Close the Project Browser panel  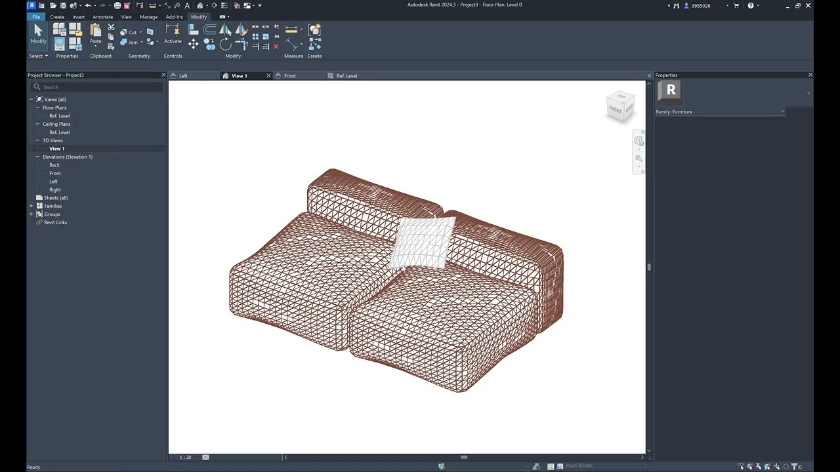[x=163, y=75]
